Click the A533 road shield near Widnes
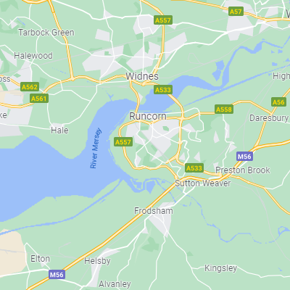The image size is (290, 290). tap(163, 90)
